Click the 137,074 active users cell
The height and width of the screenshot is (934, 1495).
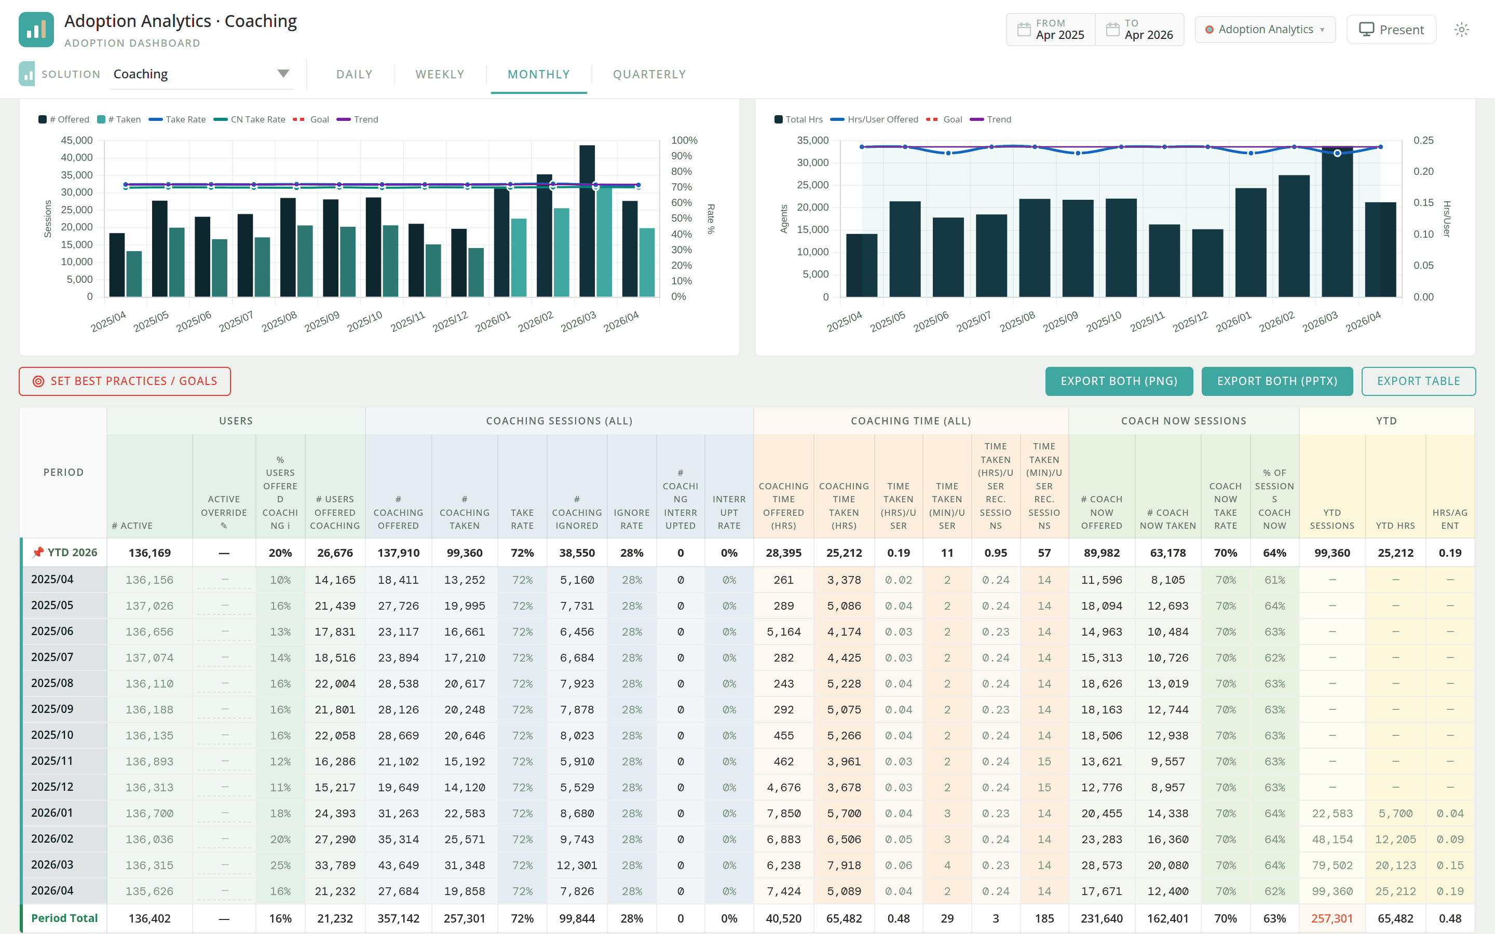(x=149, y=658)
